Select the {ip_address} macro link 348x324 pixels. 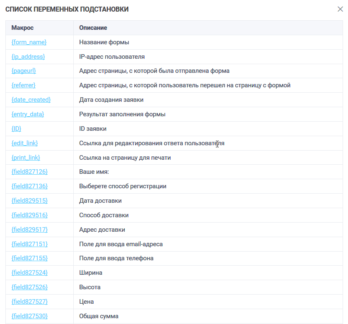[x=28, y=57]
